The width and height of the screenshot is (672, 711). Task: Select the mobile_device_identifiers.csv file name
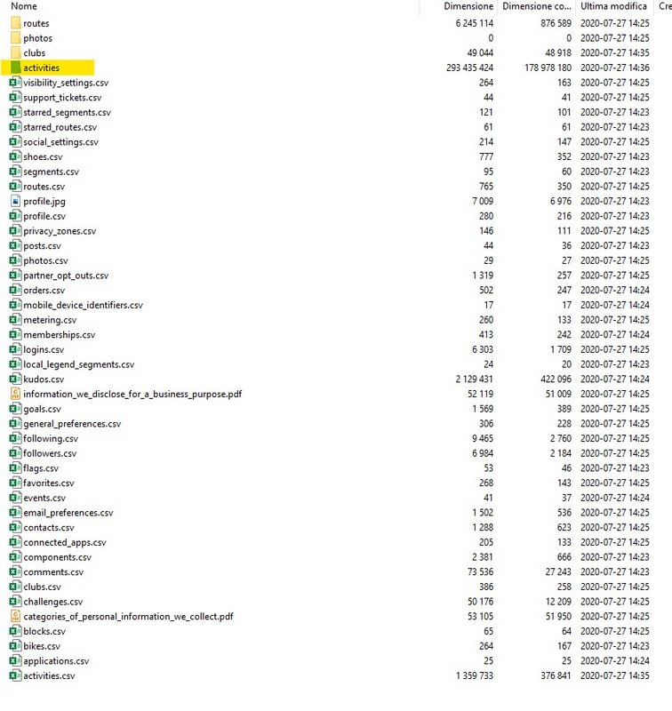[83, 305]
